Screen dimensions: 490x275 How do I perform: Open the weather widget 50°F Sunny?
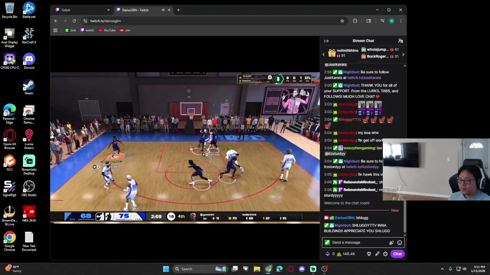13,269
